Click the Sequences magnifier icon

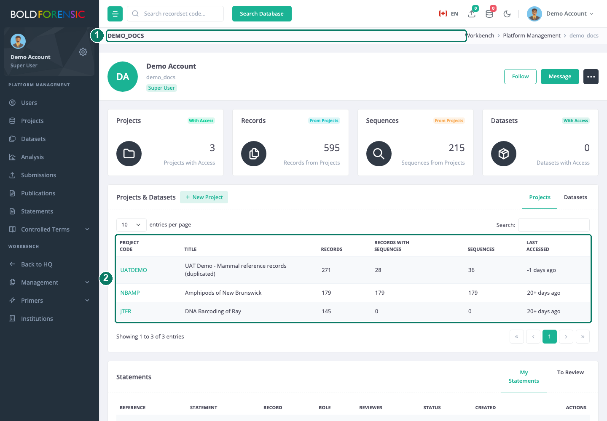[379, 154]
